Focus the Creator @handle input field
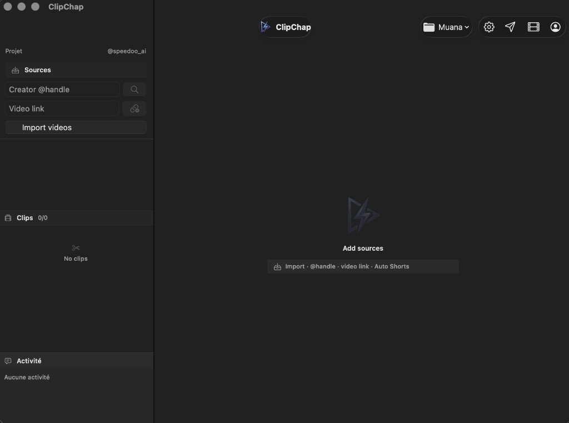 tap(62, 89)
